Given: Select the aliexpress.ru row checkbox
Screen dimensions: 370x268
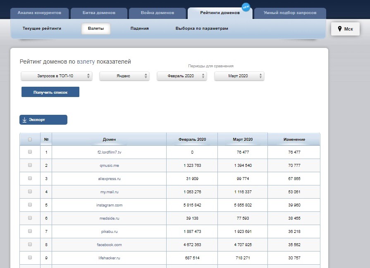Looking at the screenshot, I should [30, 178].
